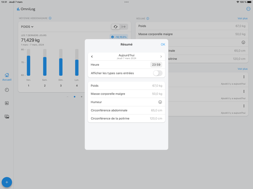Open the Heure time picker 23:59
This screenshot has height=189, width=253.
coord(156,65)
